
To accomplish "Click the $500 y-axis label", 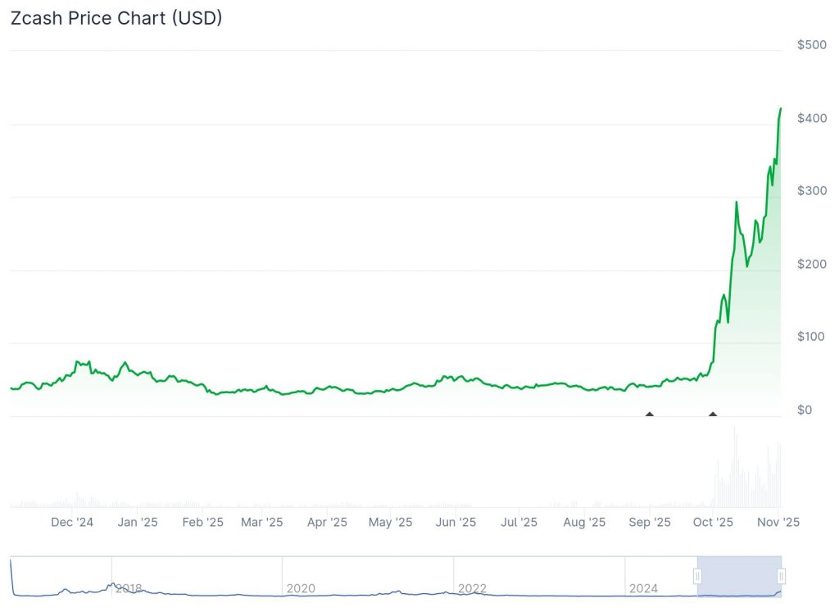I will point(811,45).
